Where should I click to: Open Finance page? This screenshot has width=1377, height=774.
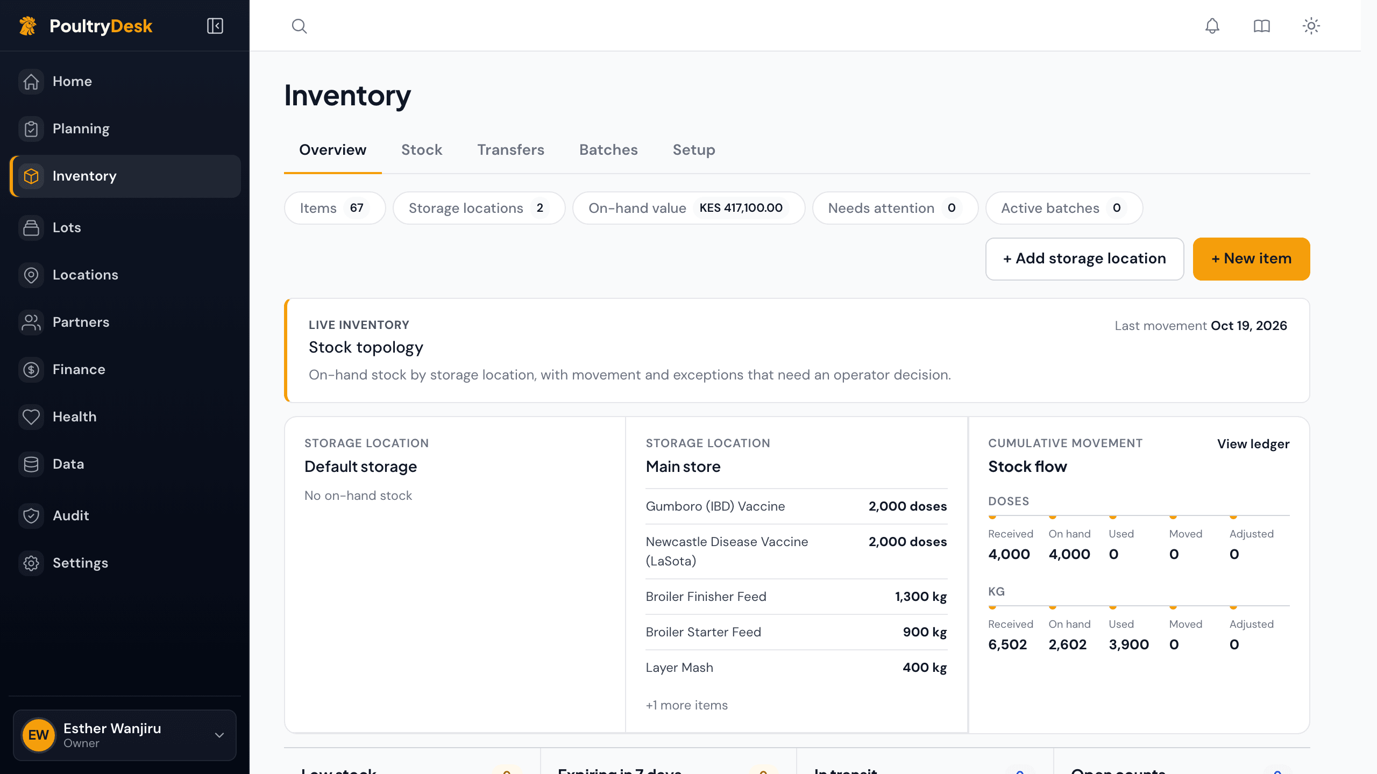[125, 370]
